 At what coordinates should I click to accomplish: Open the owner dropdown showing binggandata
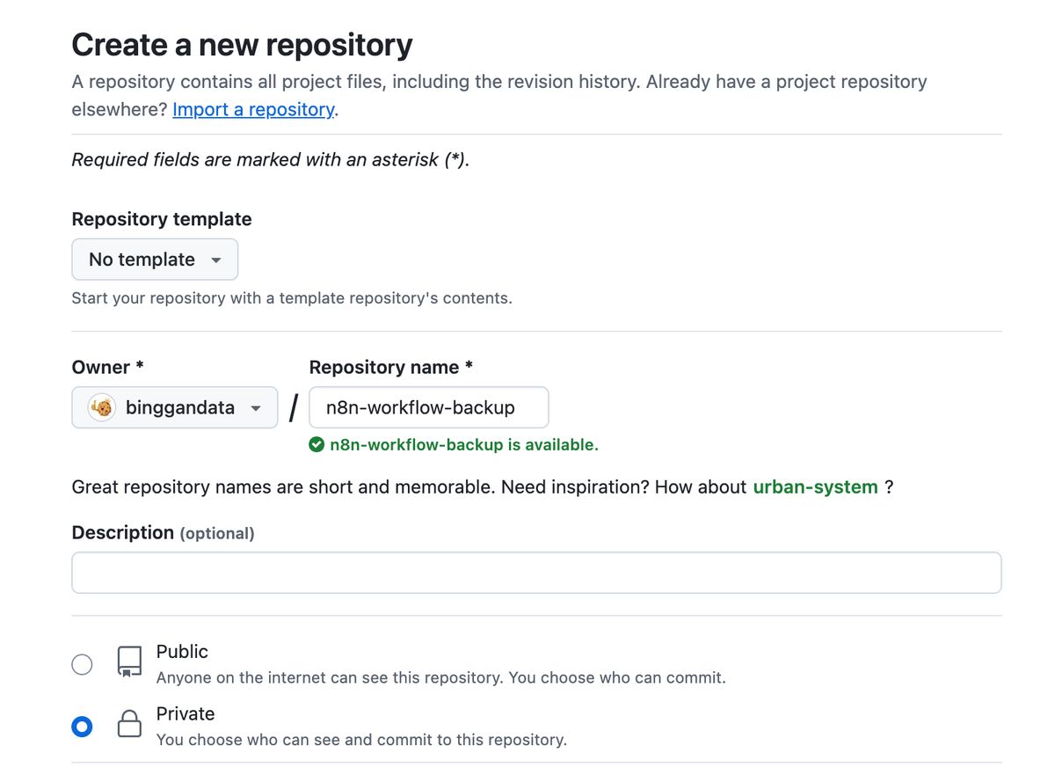tap(174, 407)
